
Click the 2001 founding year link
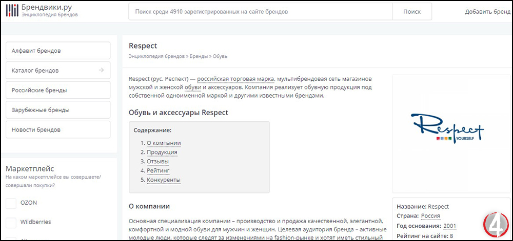(x=450, y=226)
